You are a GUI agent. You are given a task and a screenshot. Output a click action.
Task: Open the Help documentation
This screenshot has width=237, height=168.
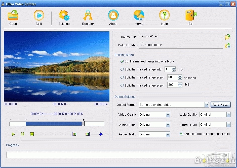click(x=164, y=17)
